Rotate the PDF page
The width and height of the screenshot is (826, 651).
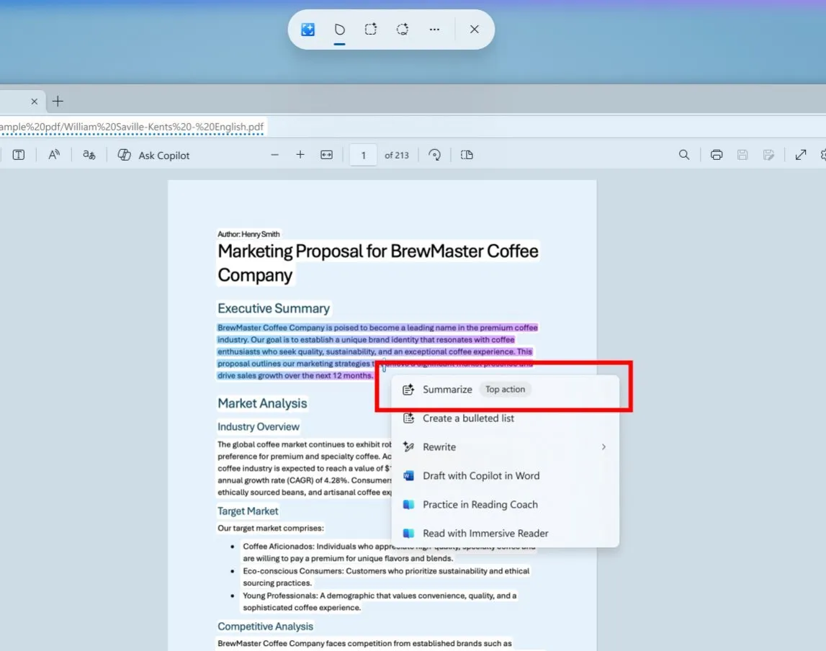[x=435, y=154]
